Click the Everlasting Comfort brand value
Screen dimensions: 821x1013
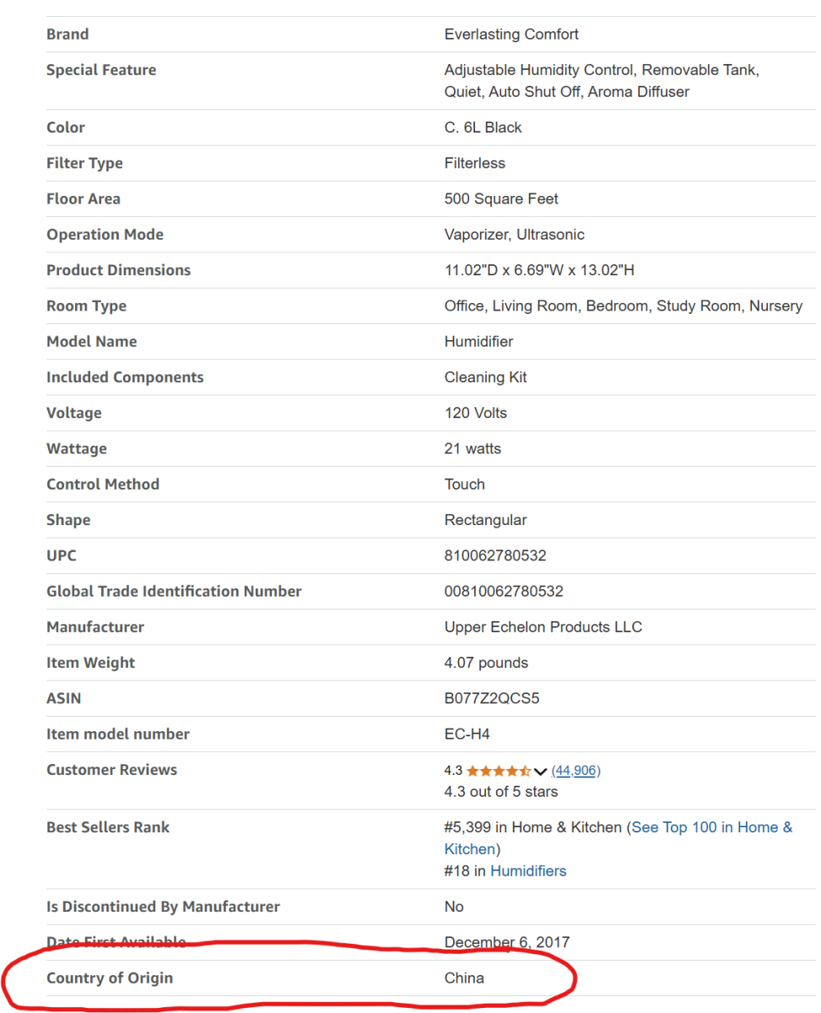click(511, 35)
